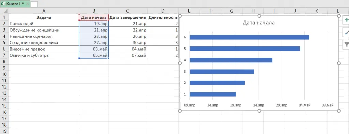Click the Excel icon on Книга1 tab

(x=3, y=4)
